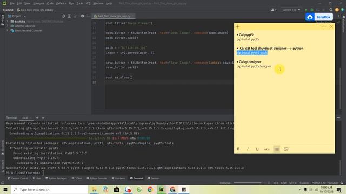Select opened file target icon in Project panel

pos(63,16)
